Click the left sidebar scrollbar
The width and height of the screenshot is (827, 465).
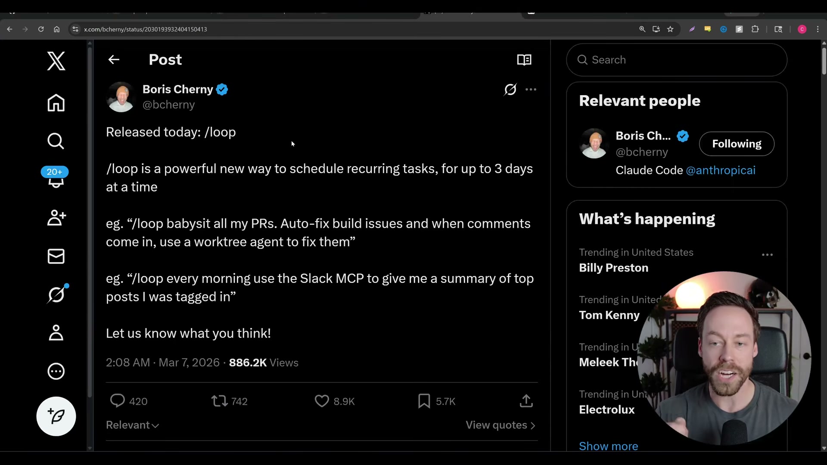click(90, 222)
